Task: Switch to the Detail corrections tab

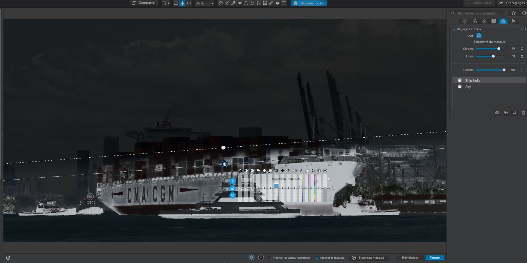Action: coord(484,21)
